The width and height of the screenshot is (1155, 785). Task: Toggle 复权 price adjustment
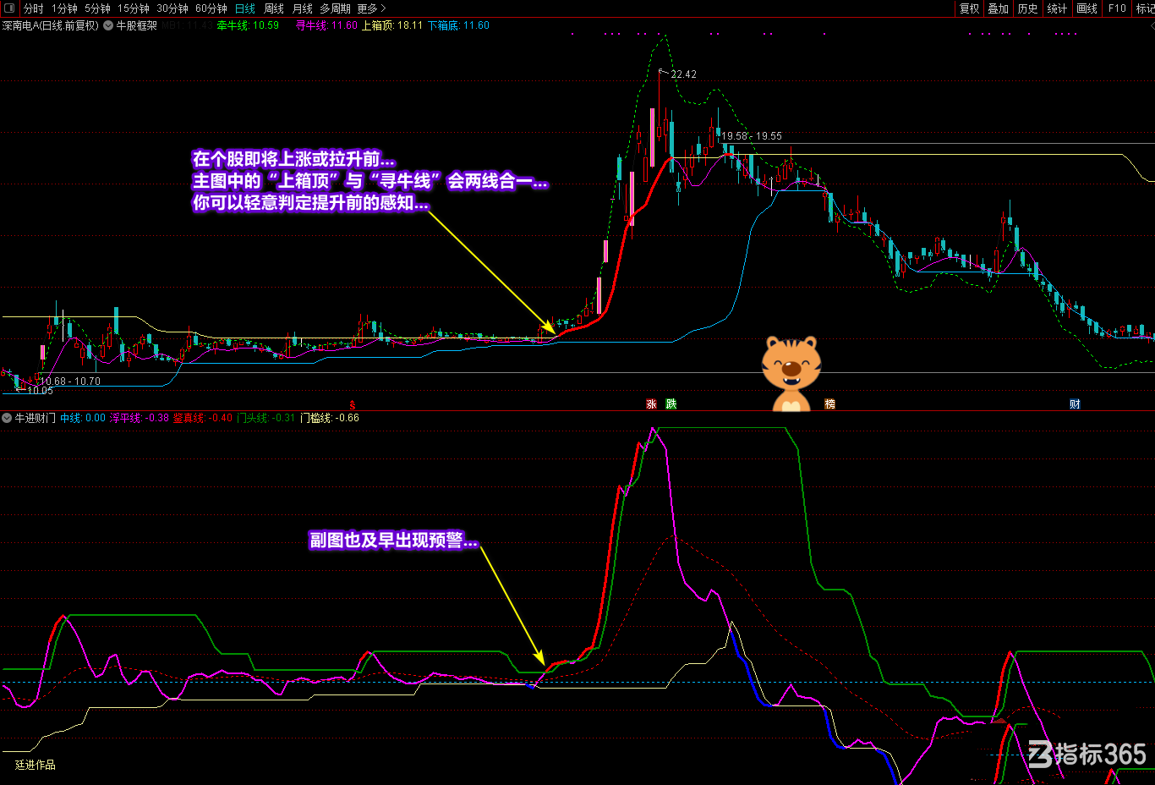[x=969, y=8]
